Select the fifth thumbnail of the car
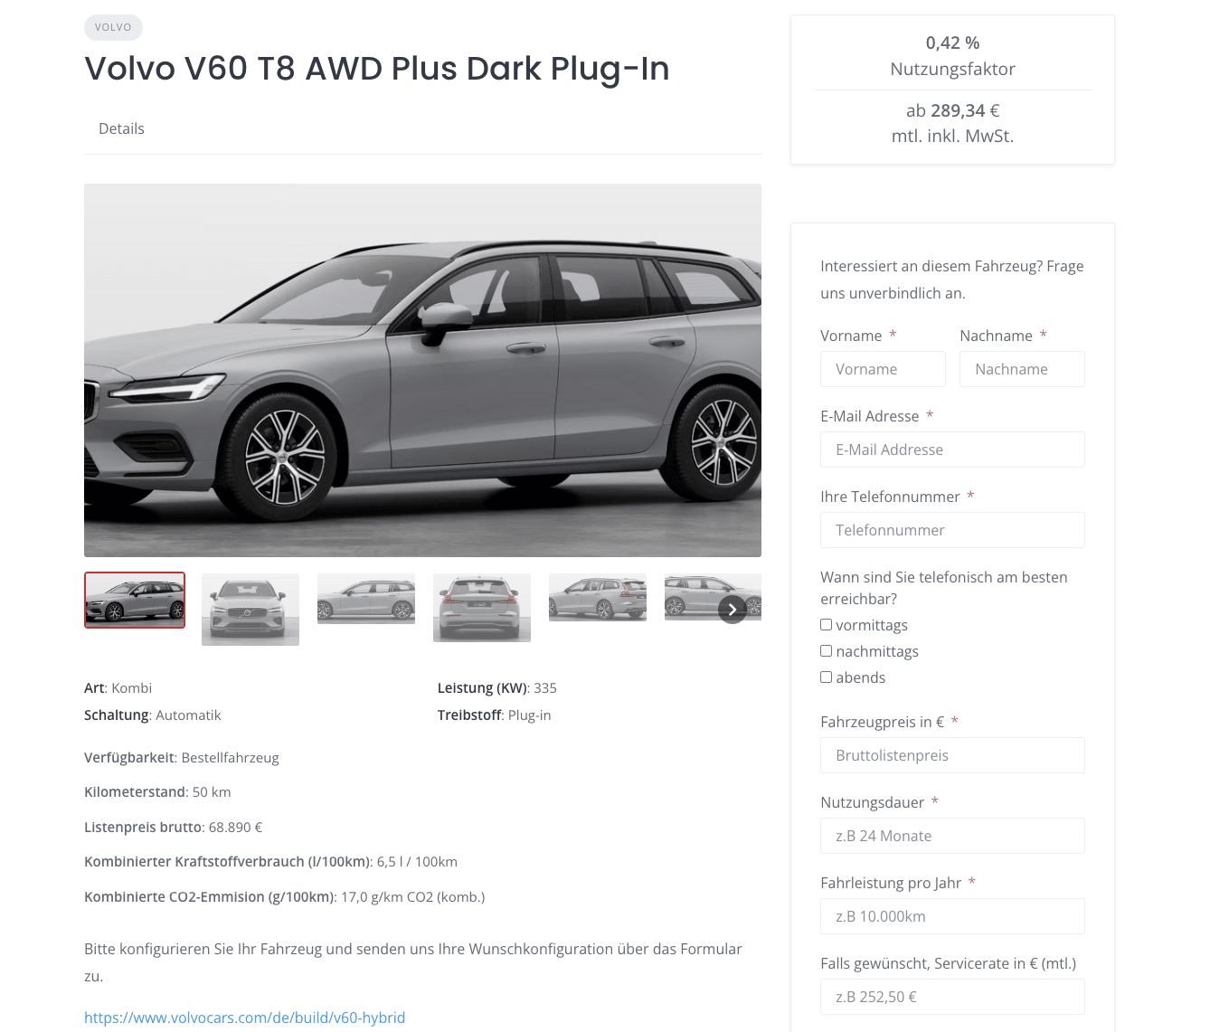Viewport: 1210px width, 1032px height. pyautogui.click(x=598, y=597)
